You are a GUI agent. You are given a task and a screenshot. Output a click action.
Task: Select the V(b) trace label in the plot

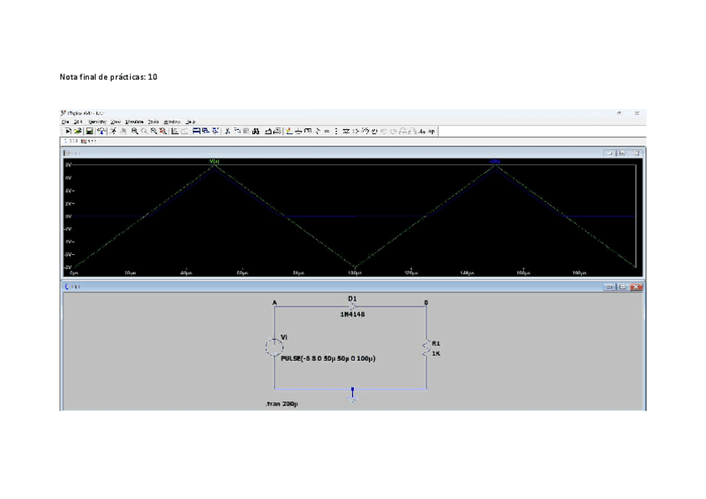coord(496,162)
